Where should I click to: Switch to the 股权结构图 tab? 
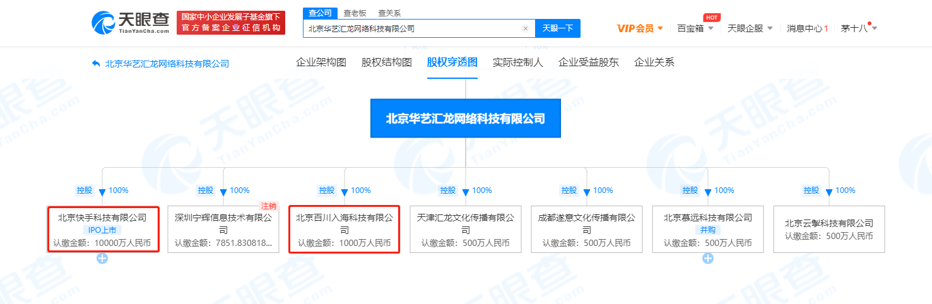(387, 62)
